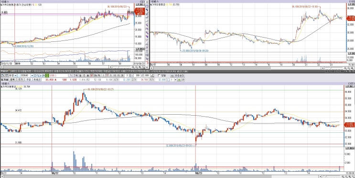This screenshot has height=178, width=355.
Task: Click the stock search magnifier icon
Action: coord(38,75)
